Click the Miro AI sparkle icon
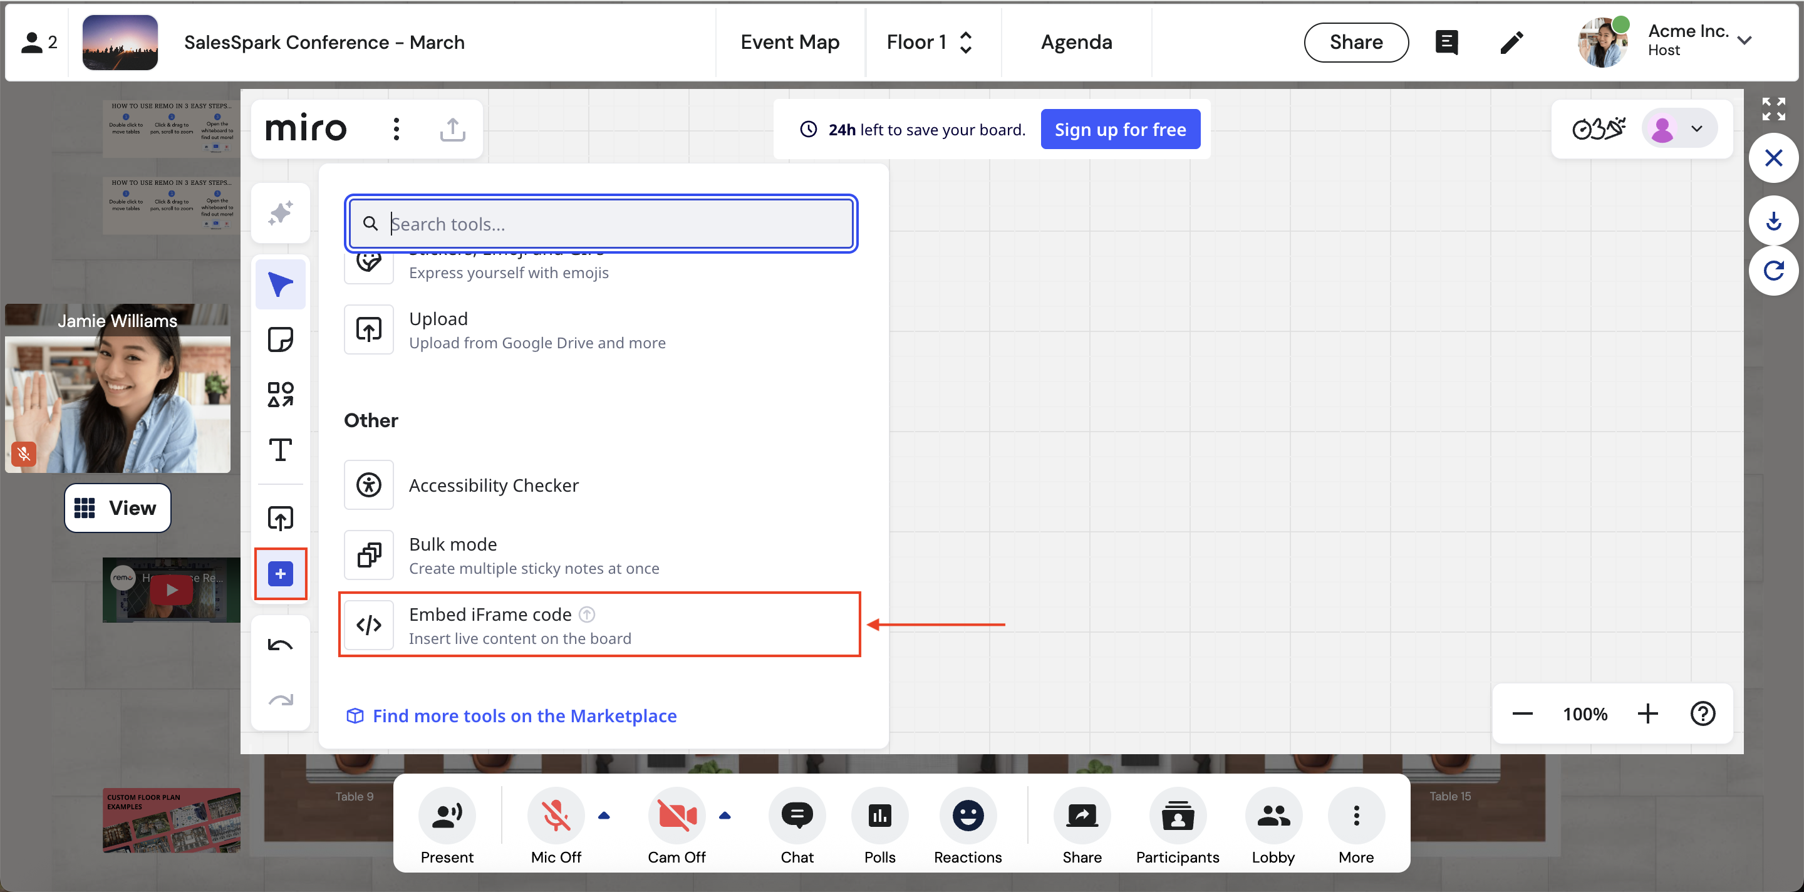Viewport: 1804px width, 892px height. 280,213
